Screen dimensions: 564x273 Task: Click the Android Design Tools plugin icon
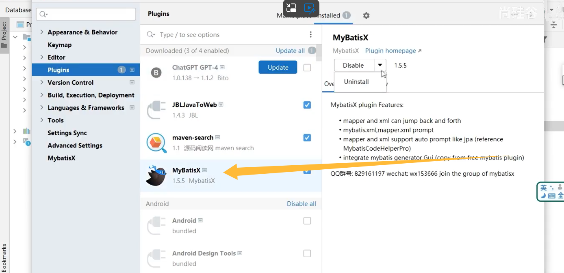pos(156,258)
